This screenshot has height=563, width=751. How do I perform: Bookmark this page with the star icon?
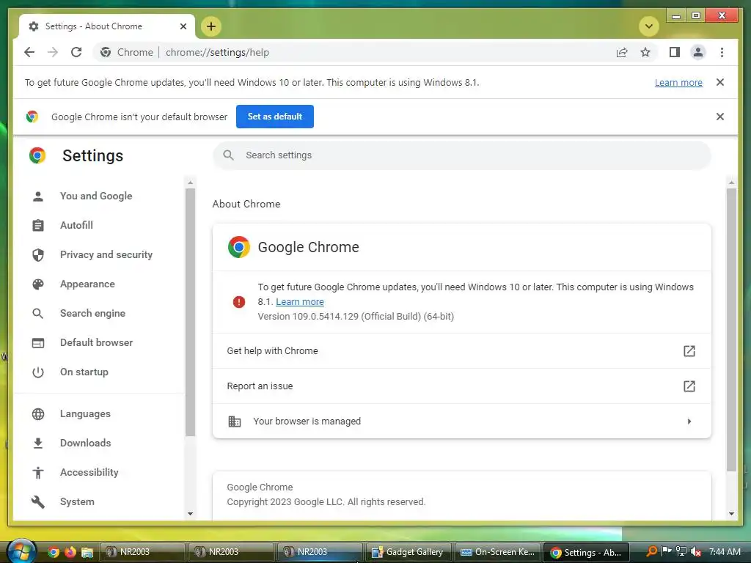pos(645,52)
